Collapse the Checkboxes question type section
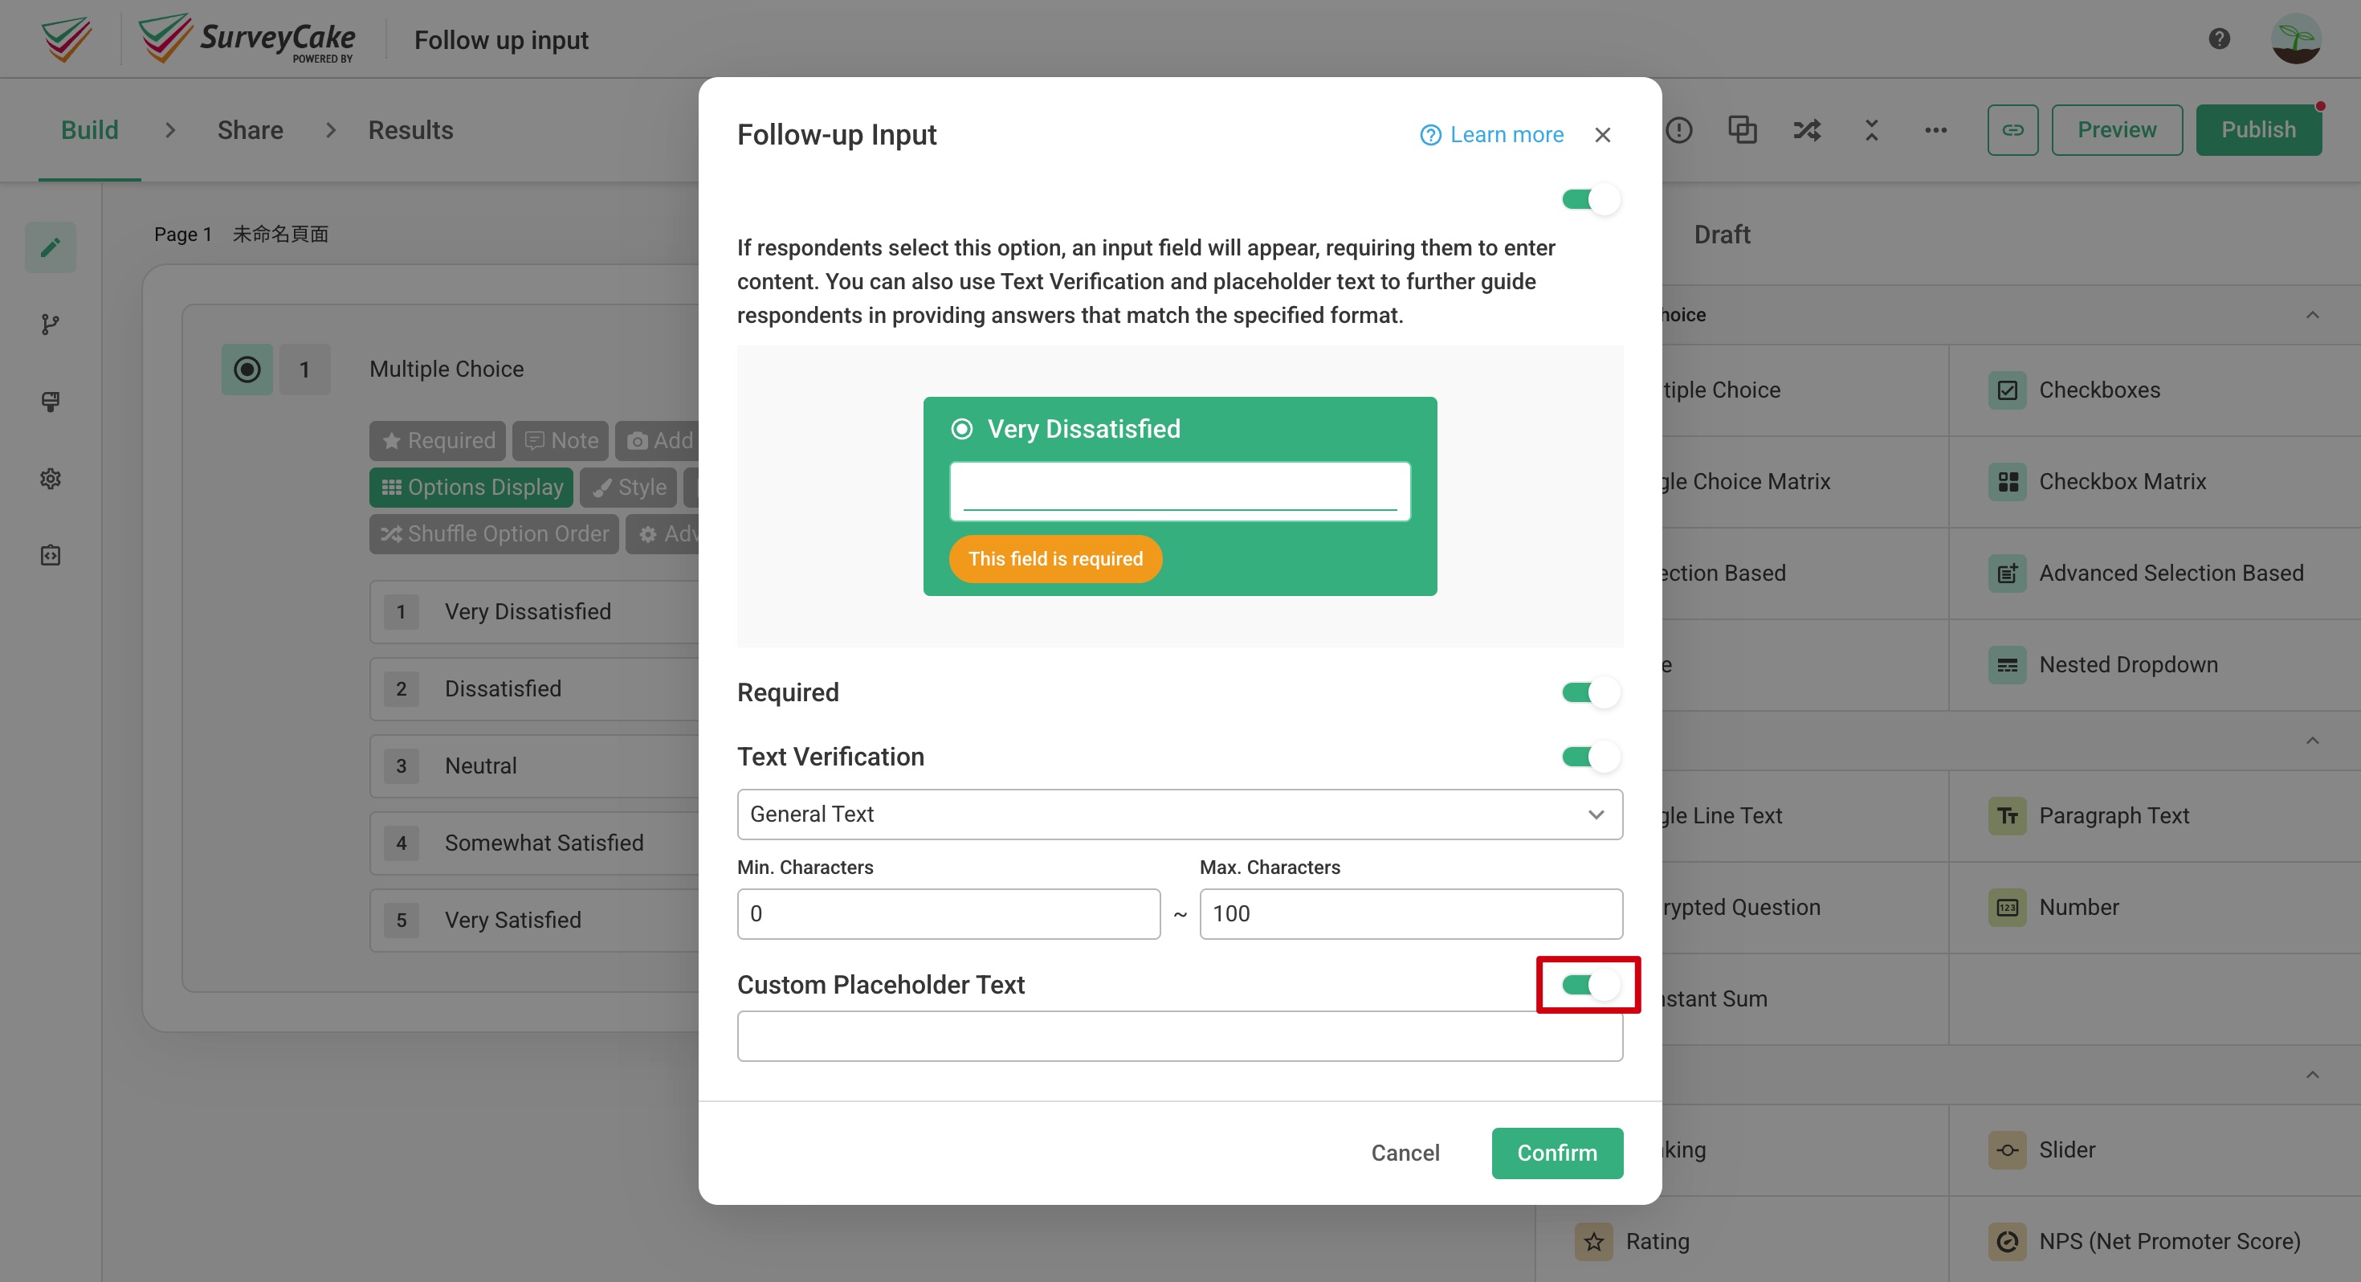This screenshot has height=1282, width=2361. pos(2314,315)
